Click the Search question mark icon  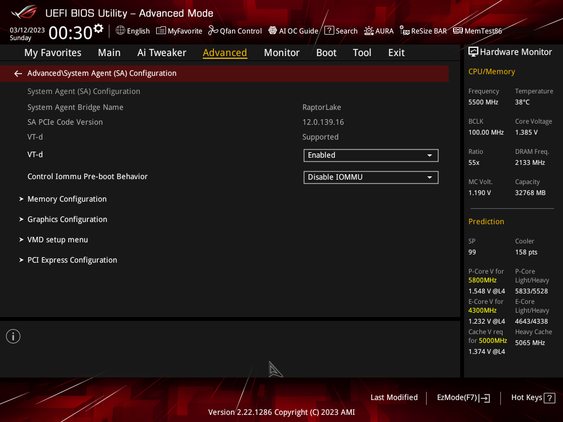click(x=329, y=31)
